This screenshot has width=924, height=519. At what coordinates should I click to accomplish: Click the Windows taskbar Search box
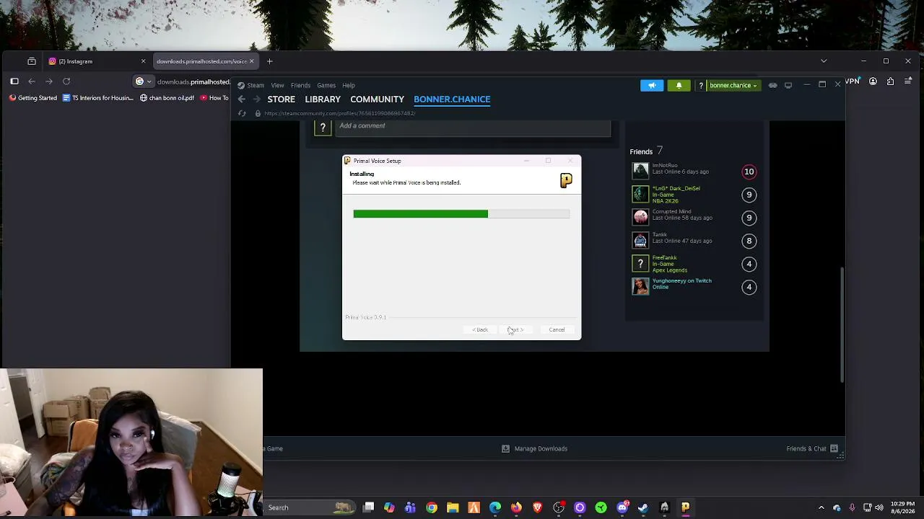310,507
